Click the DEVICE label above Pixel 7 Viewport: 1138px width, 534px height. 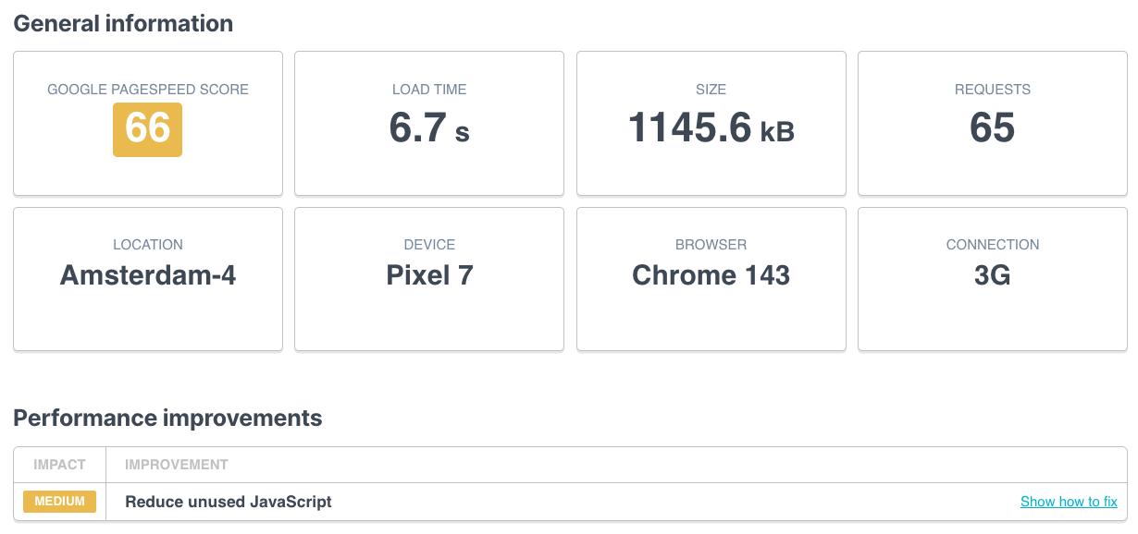point(428,245)
